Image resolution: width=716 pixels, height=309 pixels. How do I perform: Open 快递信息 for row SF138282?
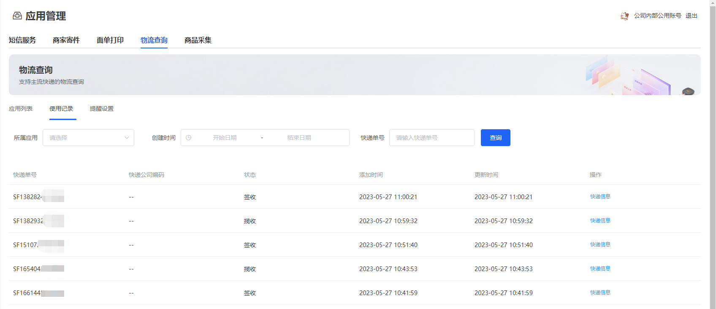[x=600, y=197]
